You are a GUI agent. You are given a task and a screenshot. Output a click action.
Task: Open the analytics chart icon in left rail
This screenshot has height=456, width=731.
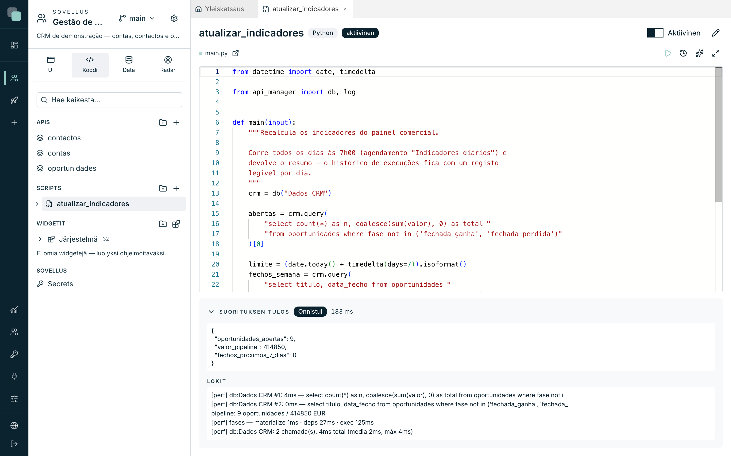coord(14,310)
